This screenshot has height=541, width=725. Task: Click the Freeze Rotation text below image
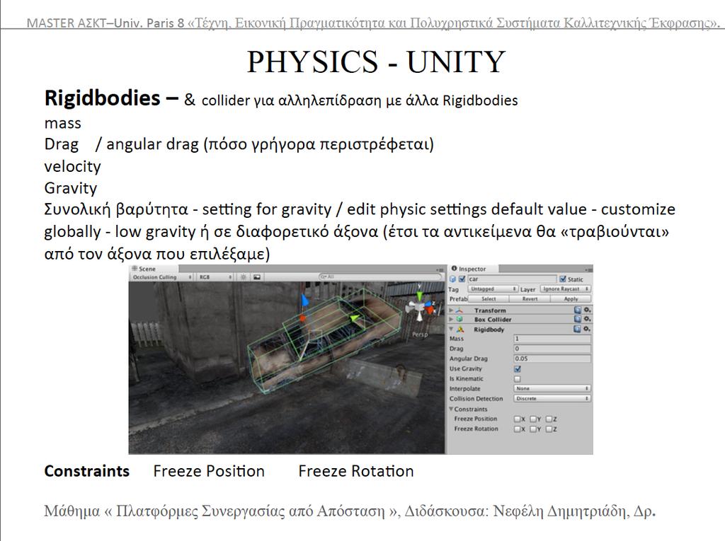[356, 471]
